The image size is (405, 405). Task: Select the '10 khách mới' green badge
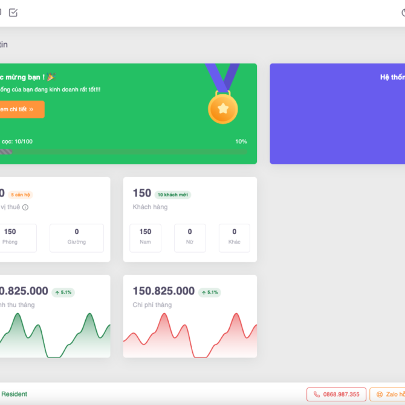173,195
